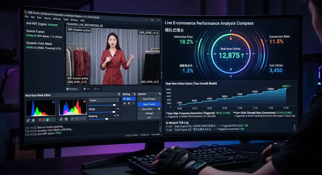Click the pencil icon below the orange-lock histogram
The image size is (322, 175).
61,119
